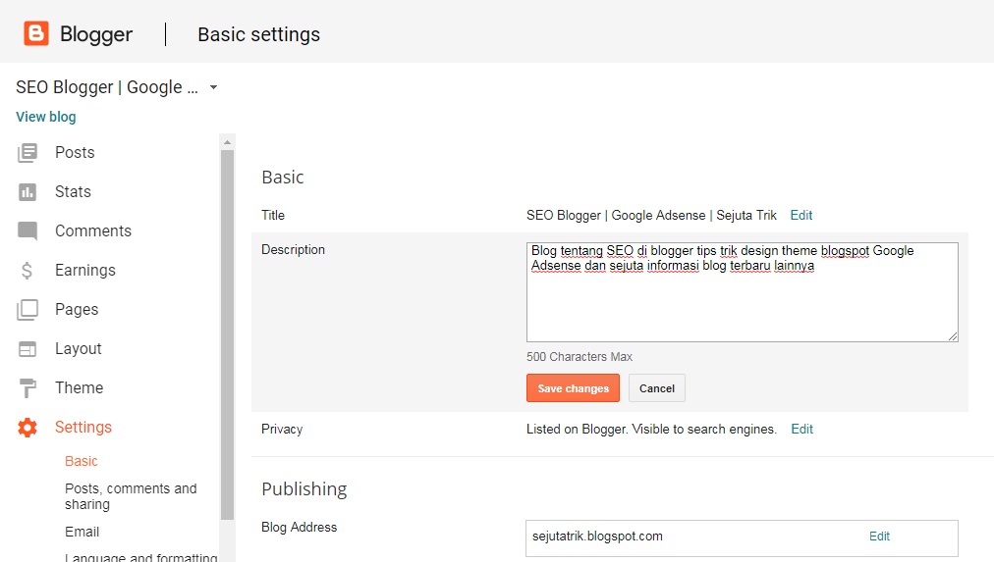Open the Theme menu item

[79, 388]
